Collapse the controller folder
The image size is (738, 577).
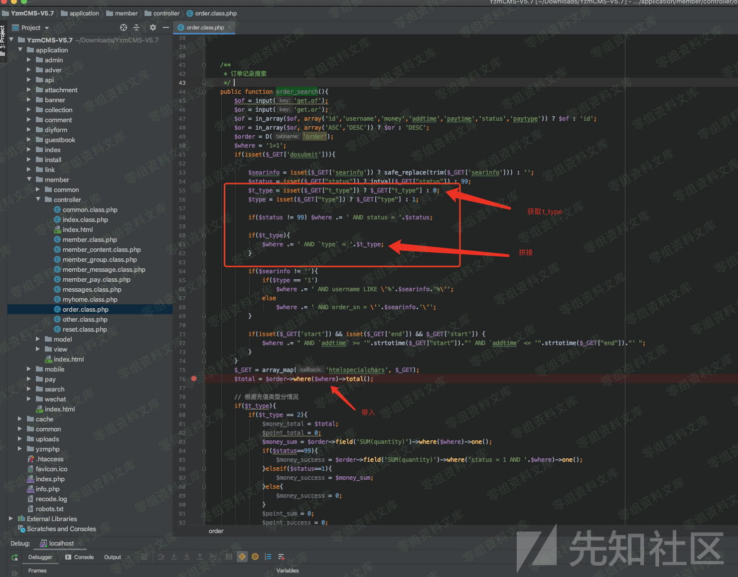point(38,199)
